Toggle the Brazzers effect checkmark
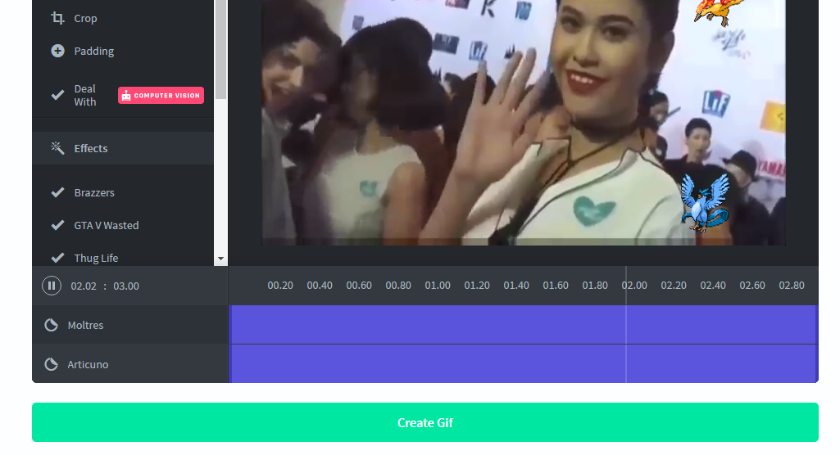Image resolution: width=840 pixels, height=455 pixels. pos(57,192)
